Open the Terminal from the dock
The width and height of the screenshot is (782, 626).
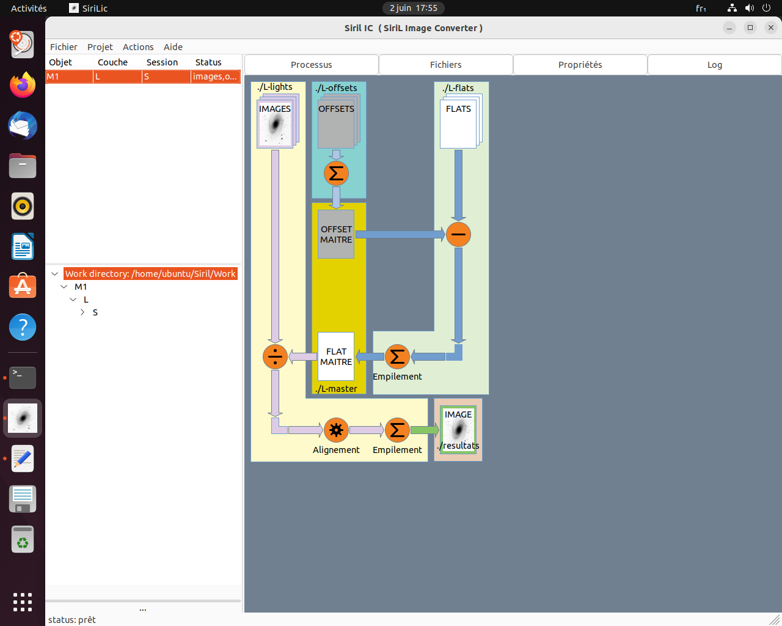point(23,378)
